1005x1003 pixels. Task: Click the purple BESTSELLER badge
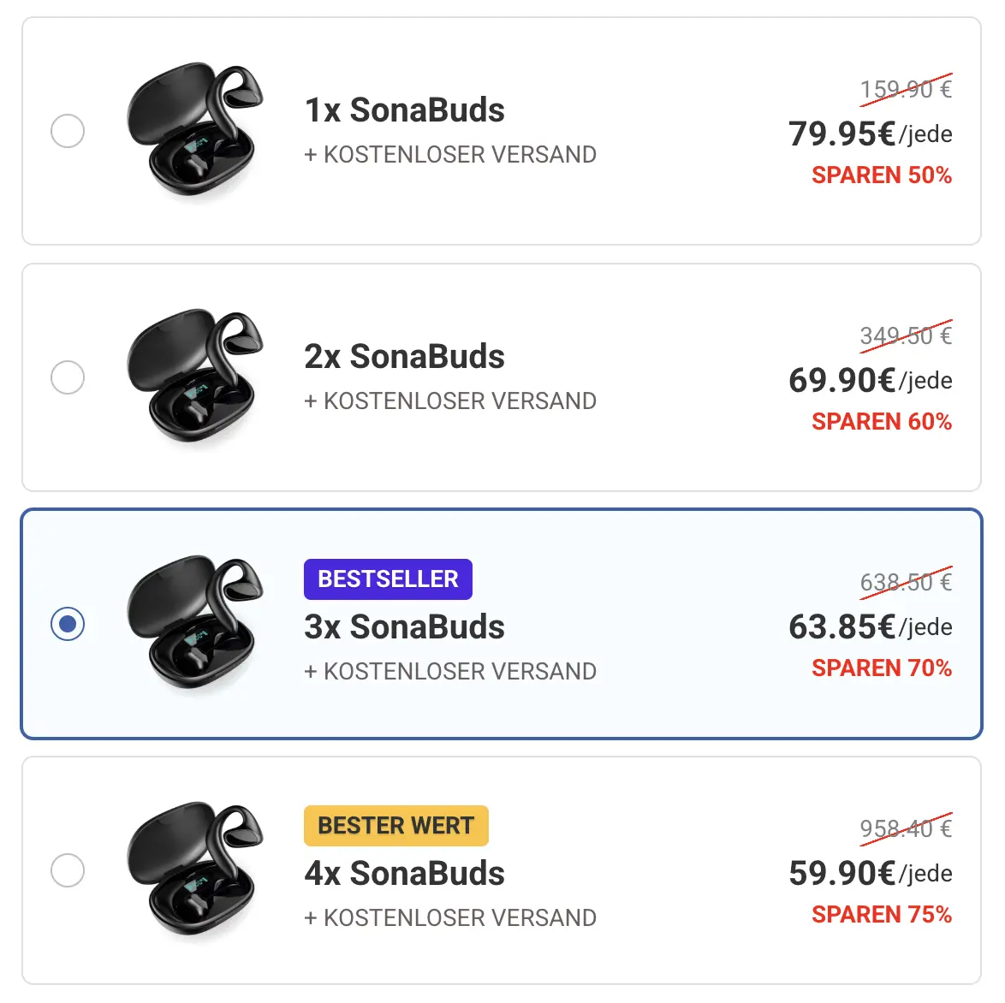pos(388,579)
